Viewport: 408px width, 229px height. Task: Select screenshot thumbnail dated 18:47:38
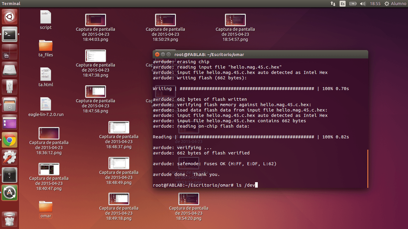coord(96,55)
